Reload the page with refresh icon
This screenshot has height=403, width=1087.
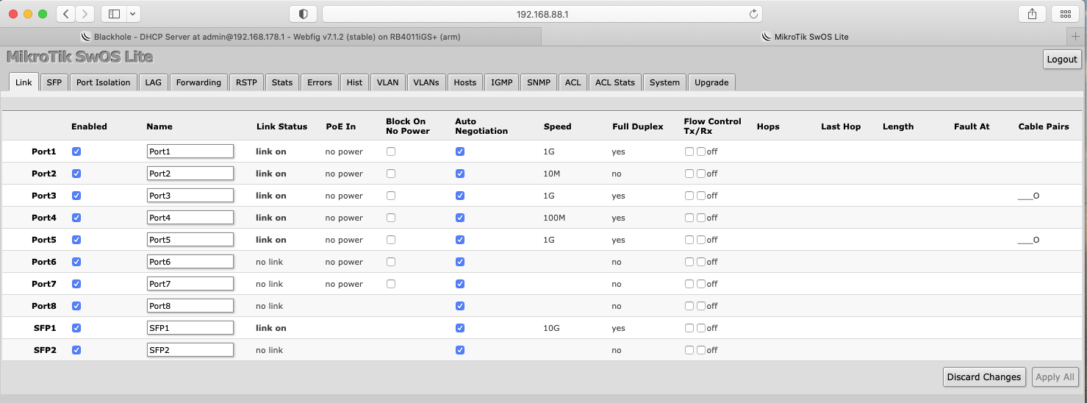click(753, 14)
